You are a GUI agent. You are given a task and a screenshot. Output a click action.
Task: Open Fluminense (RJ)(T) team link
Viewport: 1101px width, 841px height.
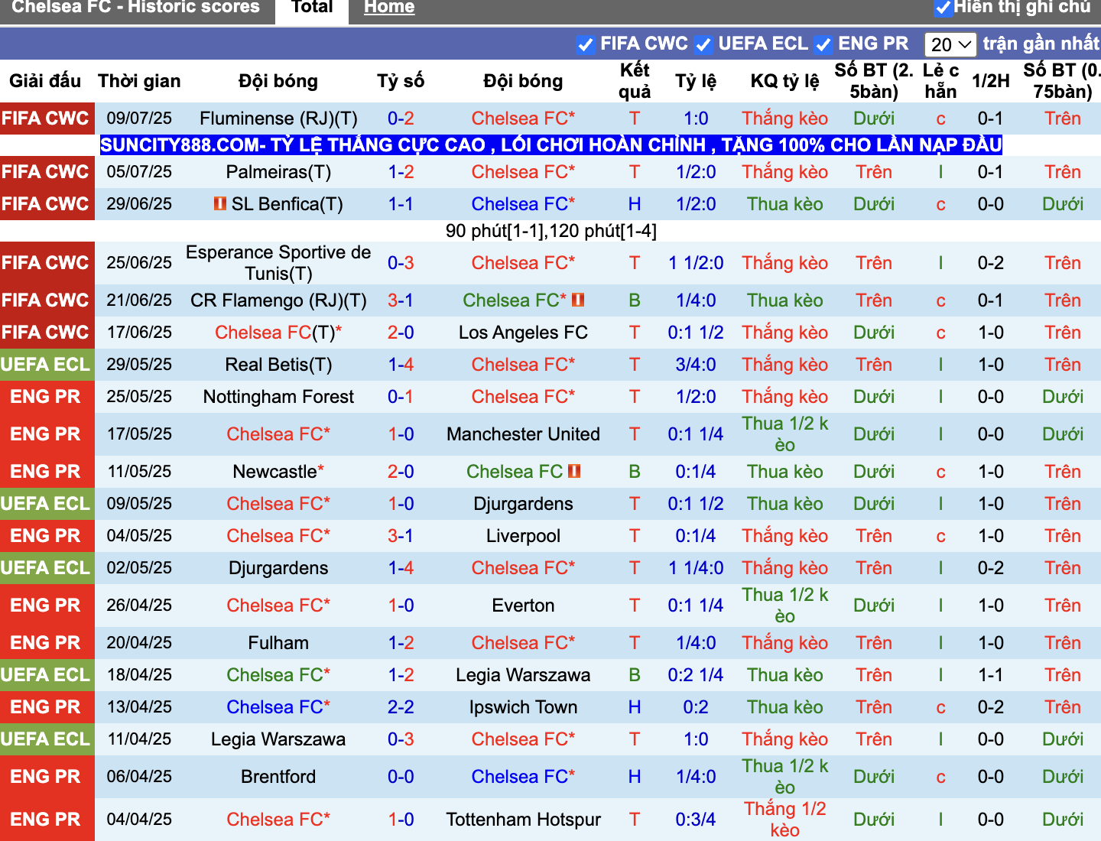tap(278, 119)
